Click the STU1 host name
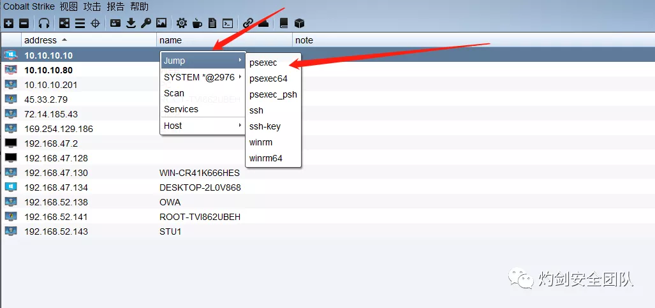 click(x=170, y=231)
